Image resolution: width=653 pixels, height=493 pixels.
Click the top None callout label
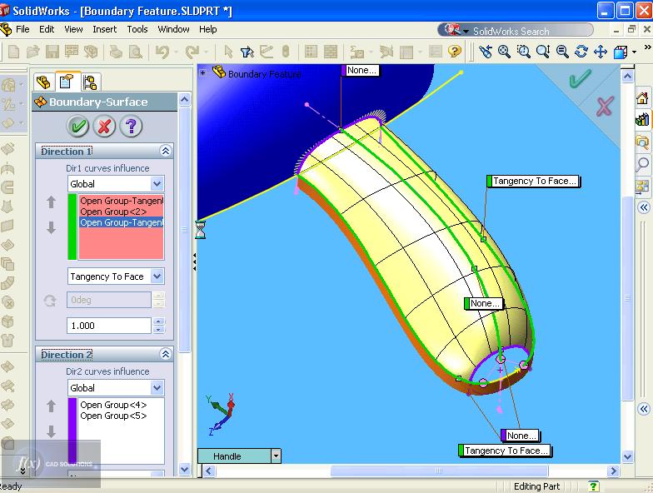click(x=361, y=71)
